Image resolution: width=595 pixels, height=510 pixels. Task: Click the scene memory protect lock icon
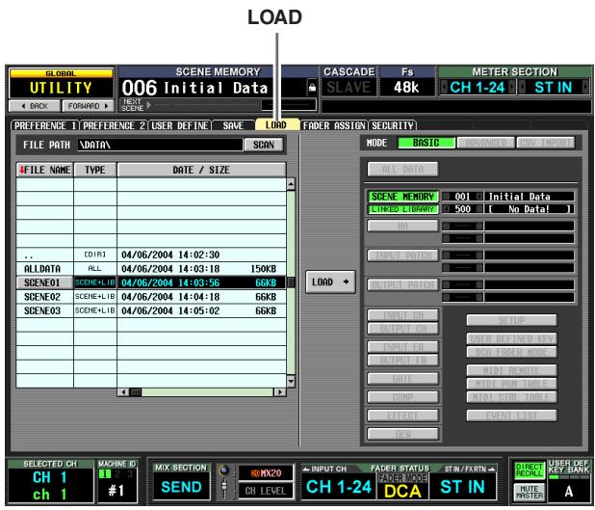click(x=312, y=88)
